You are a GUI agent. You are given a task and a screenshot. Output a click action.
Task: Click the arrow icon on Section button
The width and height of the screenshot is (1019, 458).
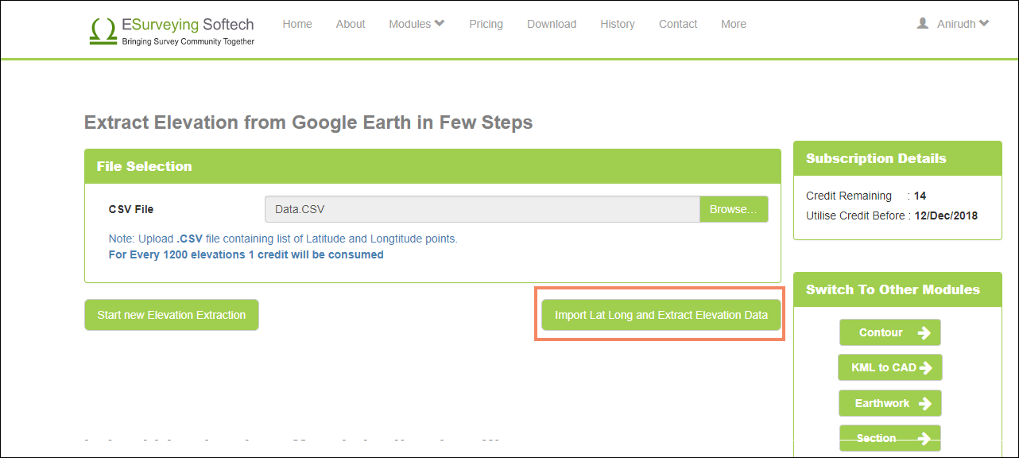pos(923,438)
